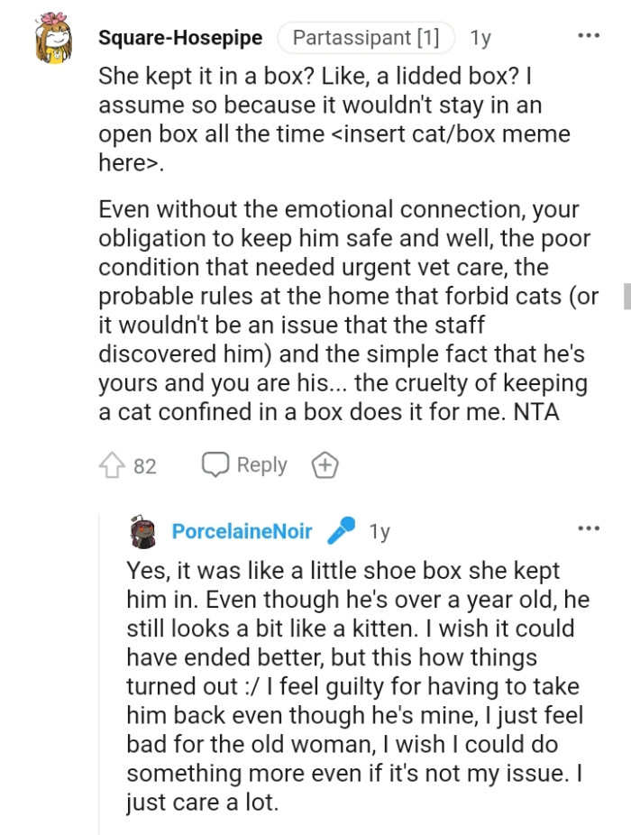Open the options menu on PorcelaineNoir's reply
The width and height of the screenshot is (631, 835).
point(588,528)
